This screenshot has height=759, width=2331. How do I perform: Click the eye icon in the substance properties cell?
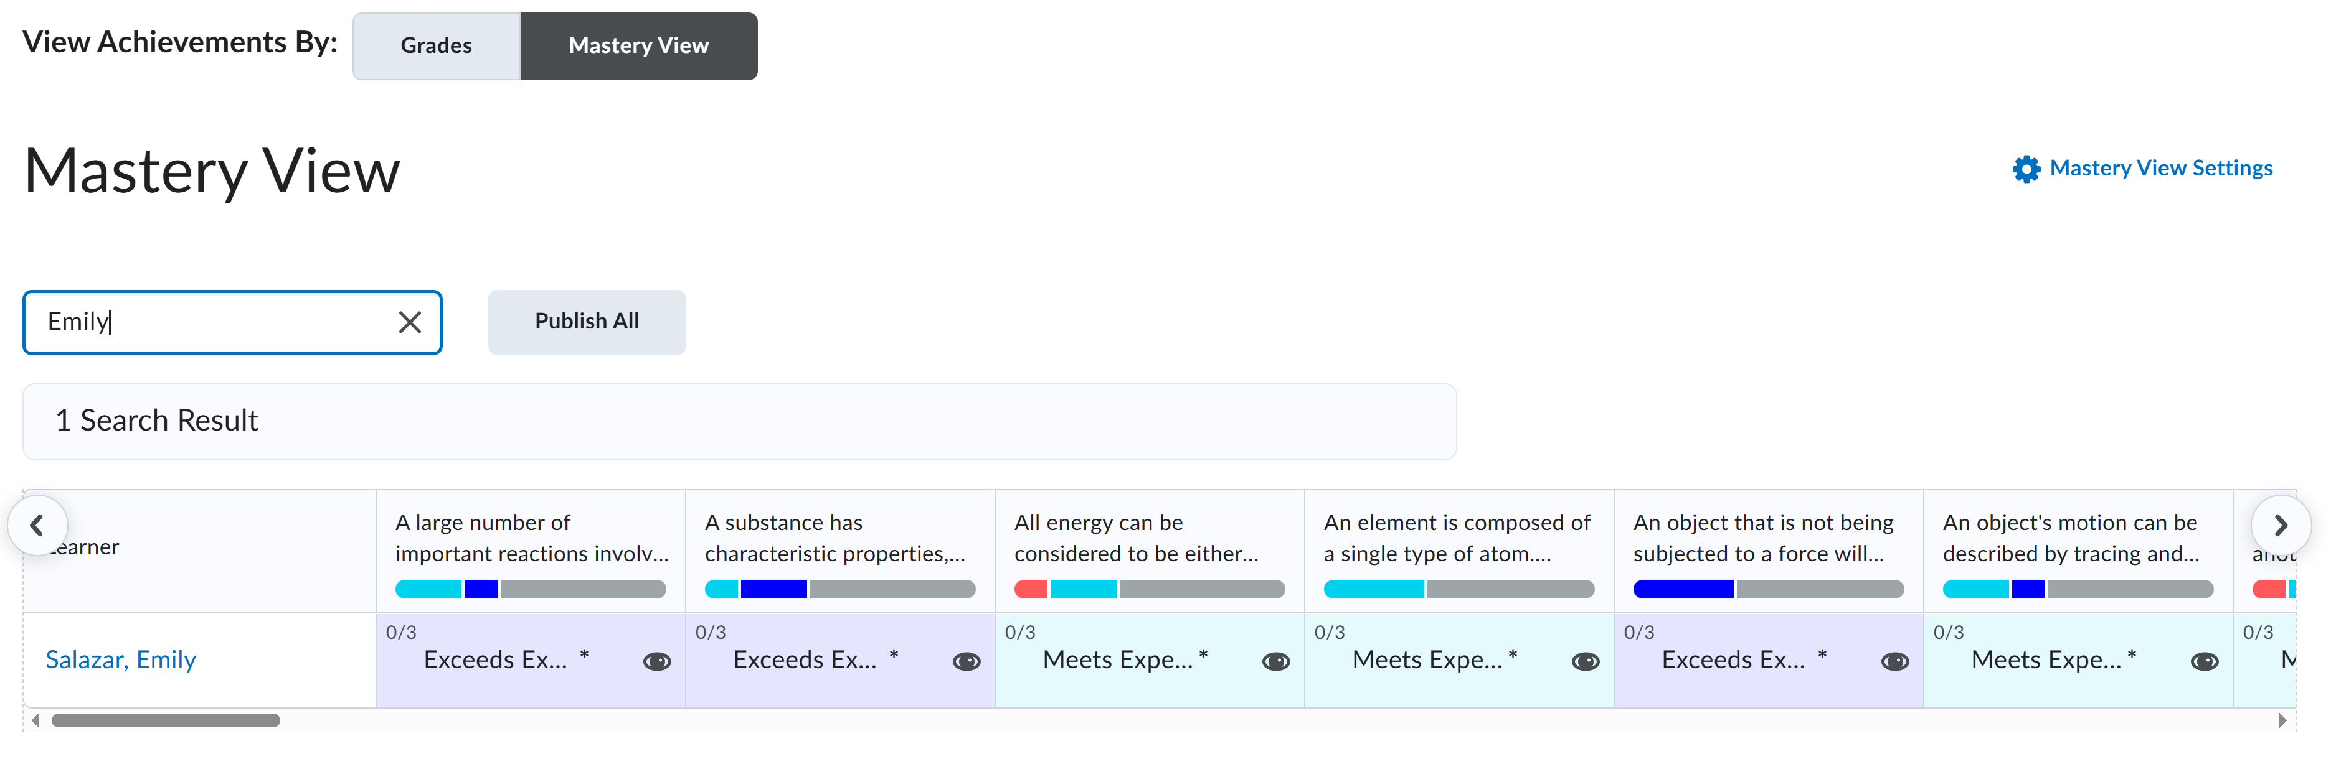pos(967,661)
